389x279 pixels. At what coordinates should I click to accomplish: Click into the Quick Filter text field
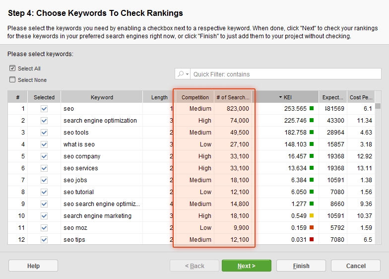285,74
